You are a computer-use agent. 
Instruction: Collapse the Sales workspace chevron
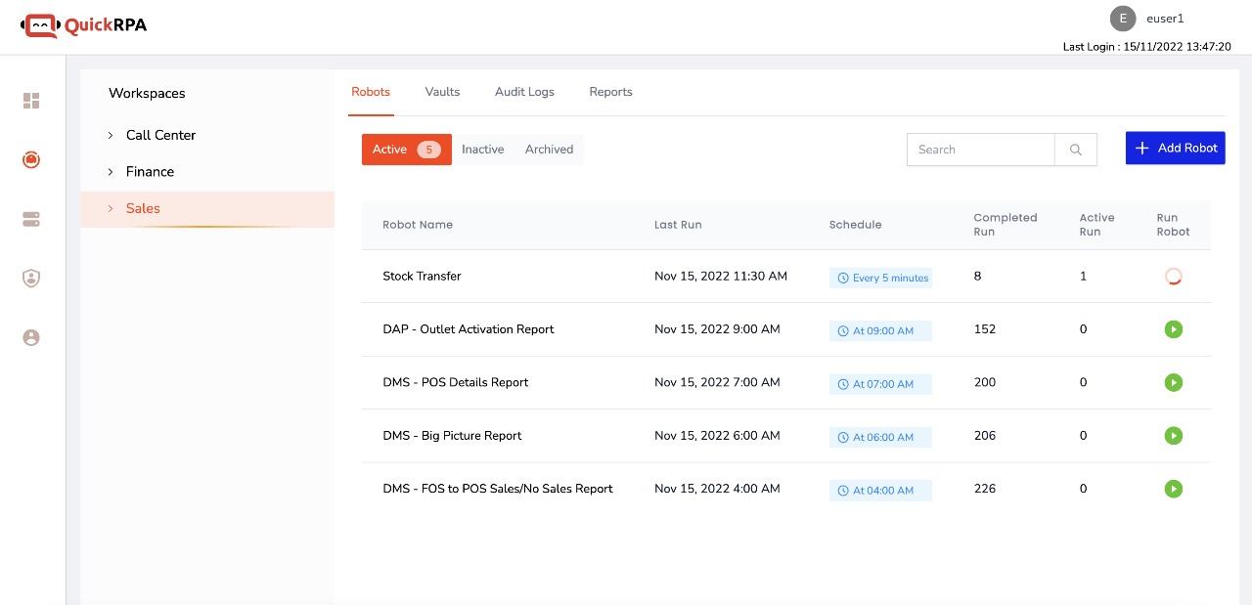pyautogui.click(x=111, y=208)
